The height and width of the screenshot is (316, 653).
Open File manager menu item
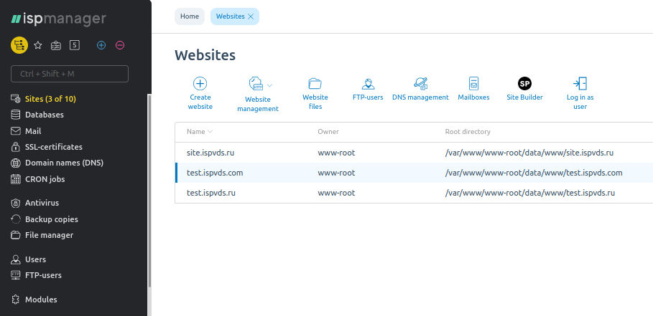(49, 235)
